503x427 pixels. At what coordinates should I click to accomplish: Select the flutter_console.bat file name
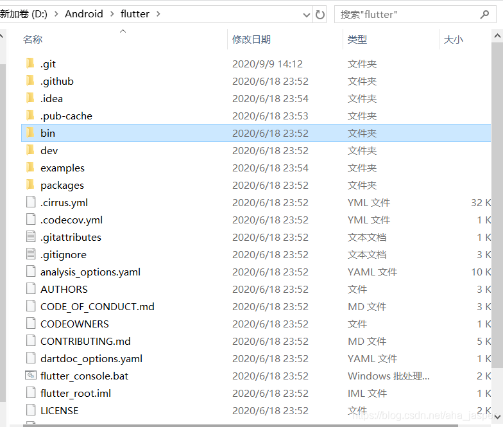coord(84,376)
